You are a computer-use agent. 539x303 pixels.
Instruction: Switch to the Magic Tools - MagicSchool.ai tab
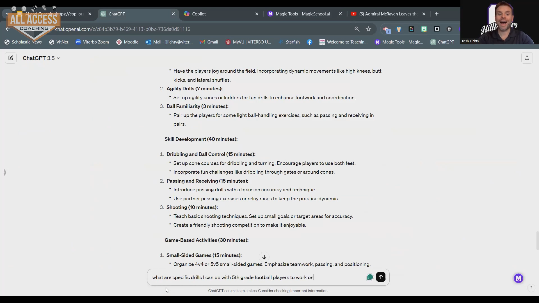[303, 14]
